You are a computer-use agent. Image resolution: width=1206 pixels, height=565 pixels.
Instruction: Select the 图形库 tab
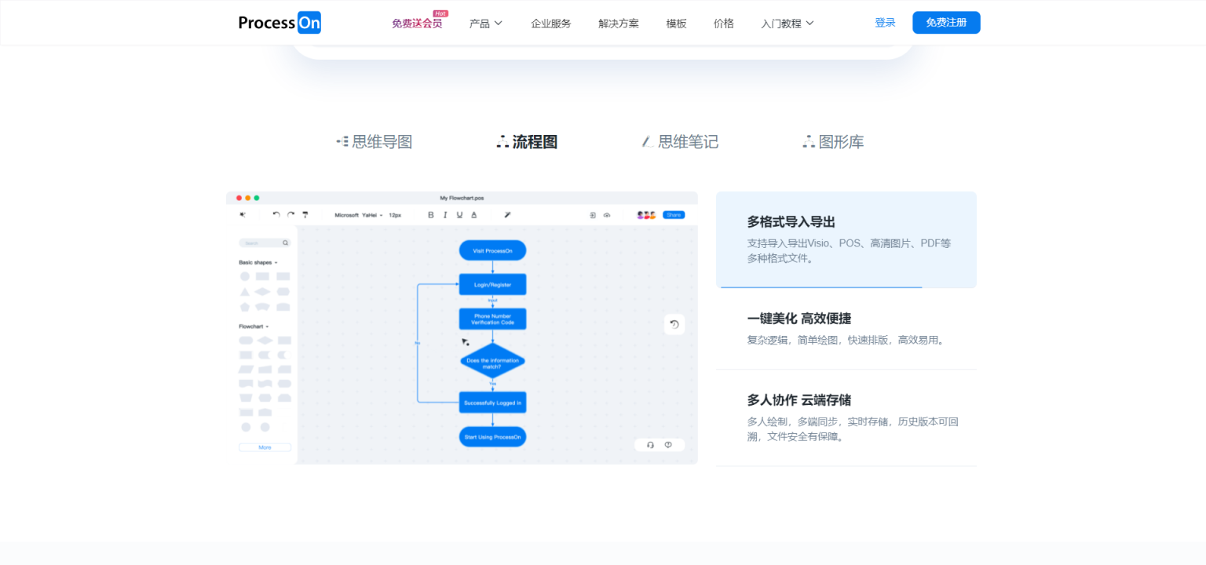(x=833, y=142)
